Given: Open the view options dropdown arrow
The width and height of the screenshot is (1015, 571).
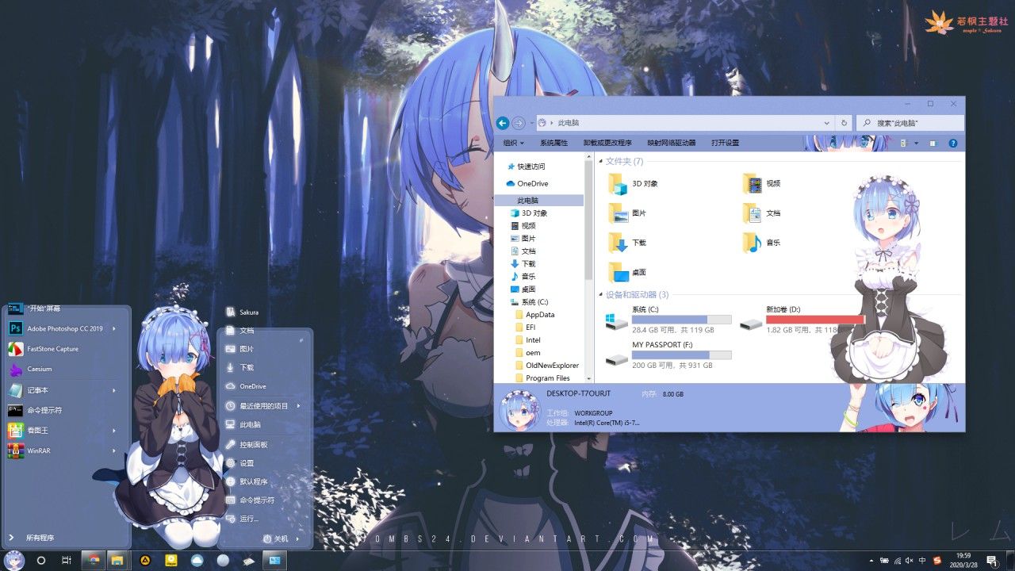Looking at the screenshot, I should coord(916,144).
